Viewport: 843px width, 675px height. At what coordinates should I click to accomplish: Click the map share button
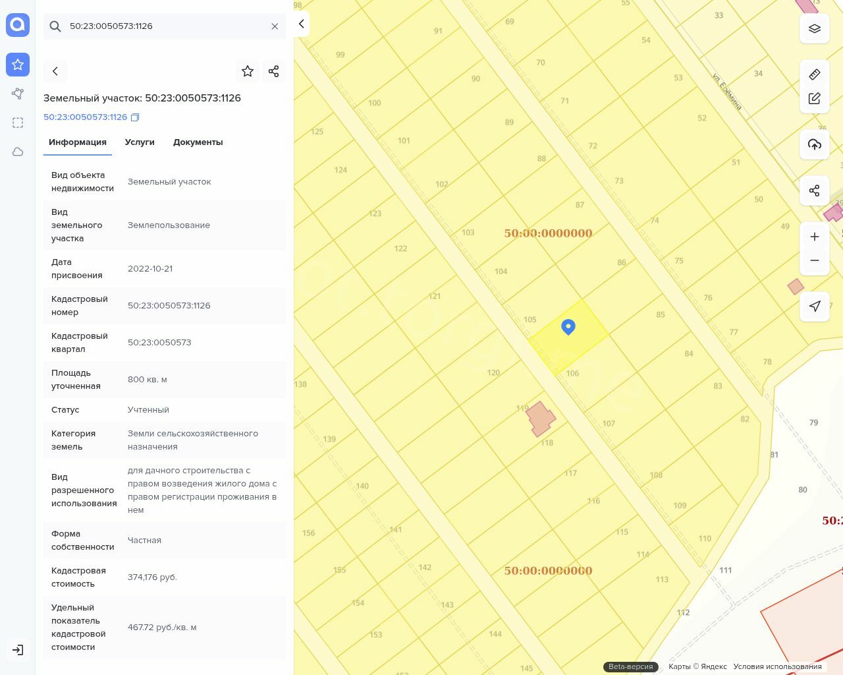(x=815, y=191)
